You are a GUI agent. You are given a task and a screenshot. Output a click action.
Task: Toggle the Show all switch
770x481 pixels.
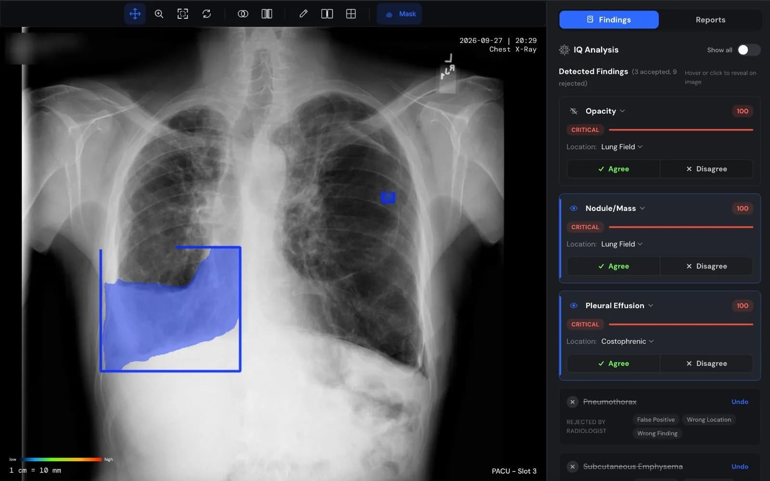coord(749,50)
